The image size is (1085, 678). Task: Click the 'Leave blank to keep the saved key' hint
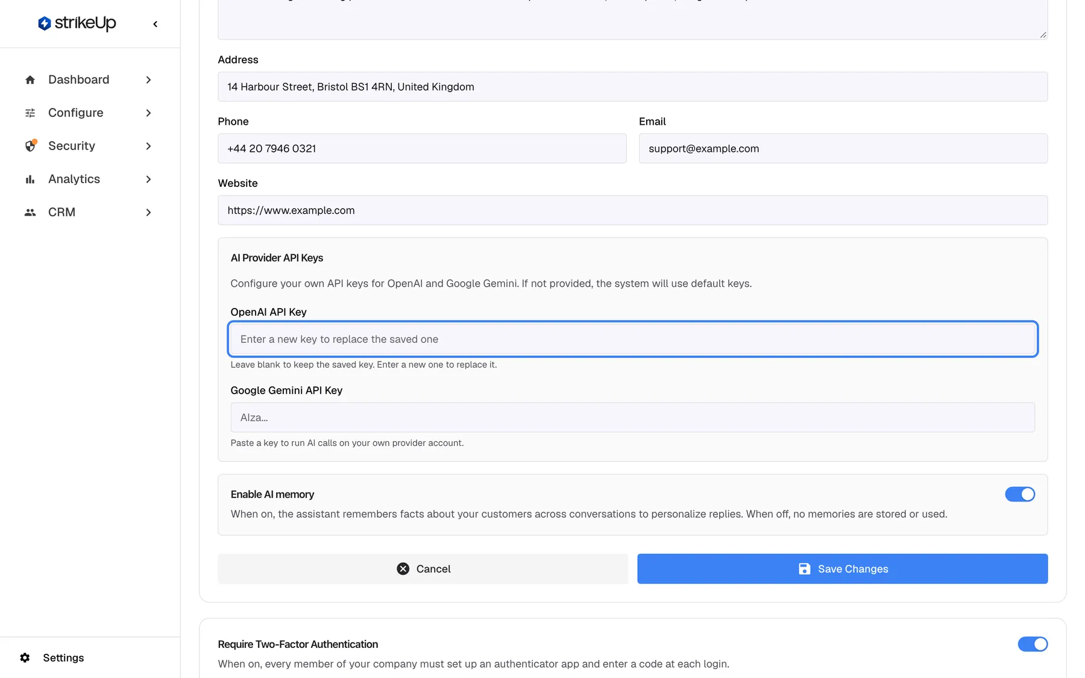pos(363,365)
